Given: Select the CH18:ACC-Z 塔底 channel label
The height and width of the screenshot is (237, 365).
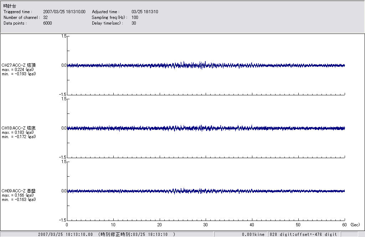Looking at the screenshot, I should (19, 128).
